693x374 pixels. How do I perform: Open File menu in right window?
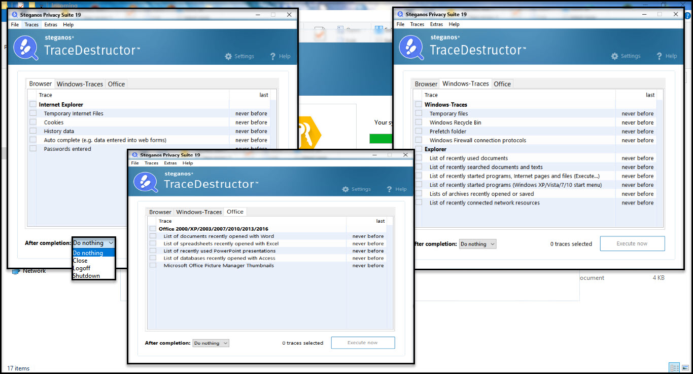[x=400, y=24]
